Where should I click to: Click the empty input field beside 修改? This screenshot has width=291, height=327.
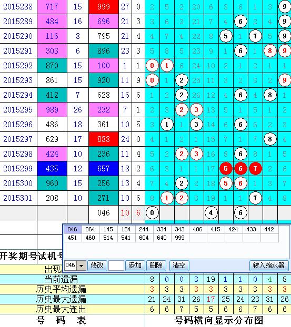(x=116, y=265)
